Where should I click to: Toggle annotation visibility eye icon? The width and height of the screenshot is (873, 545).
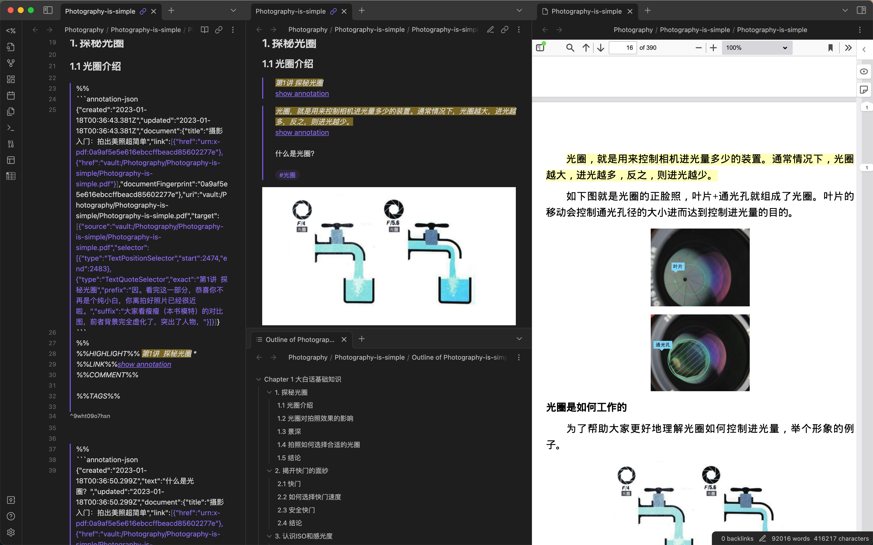point(864,71)
